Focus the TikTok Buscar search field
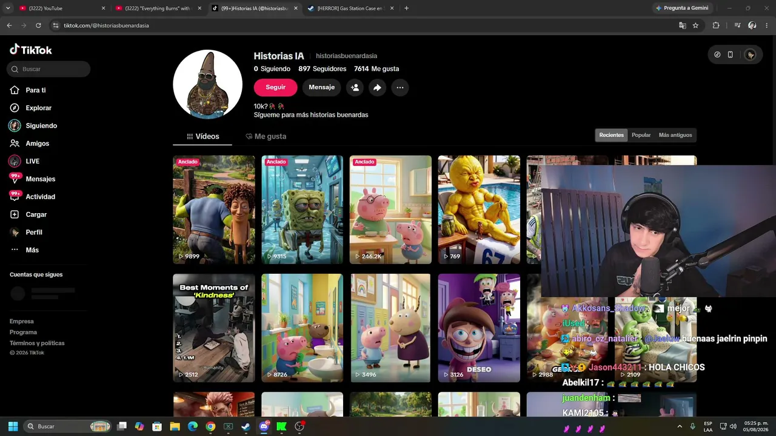 (x=48, y=69)
